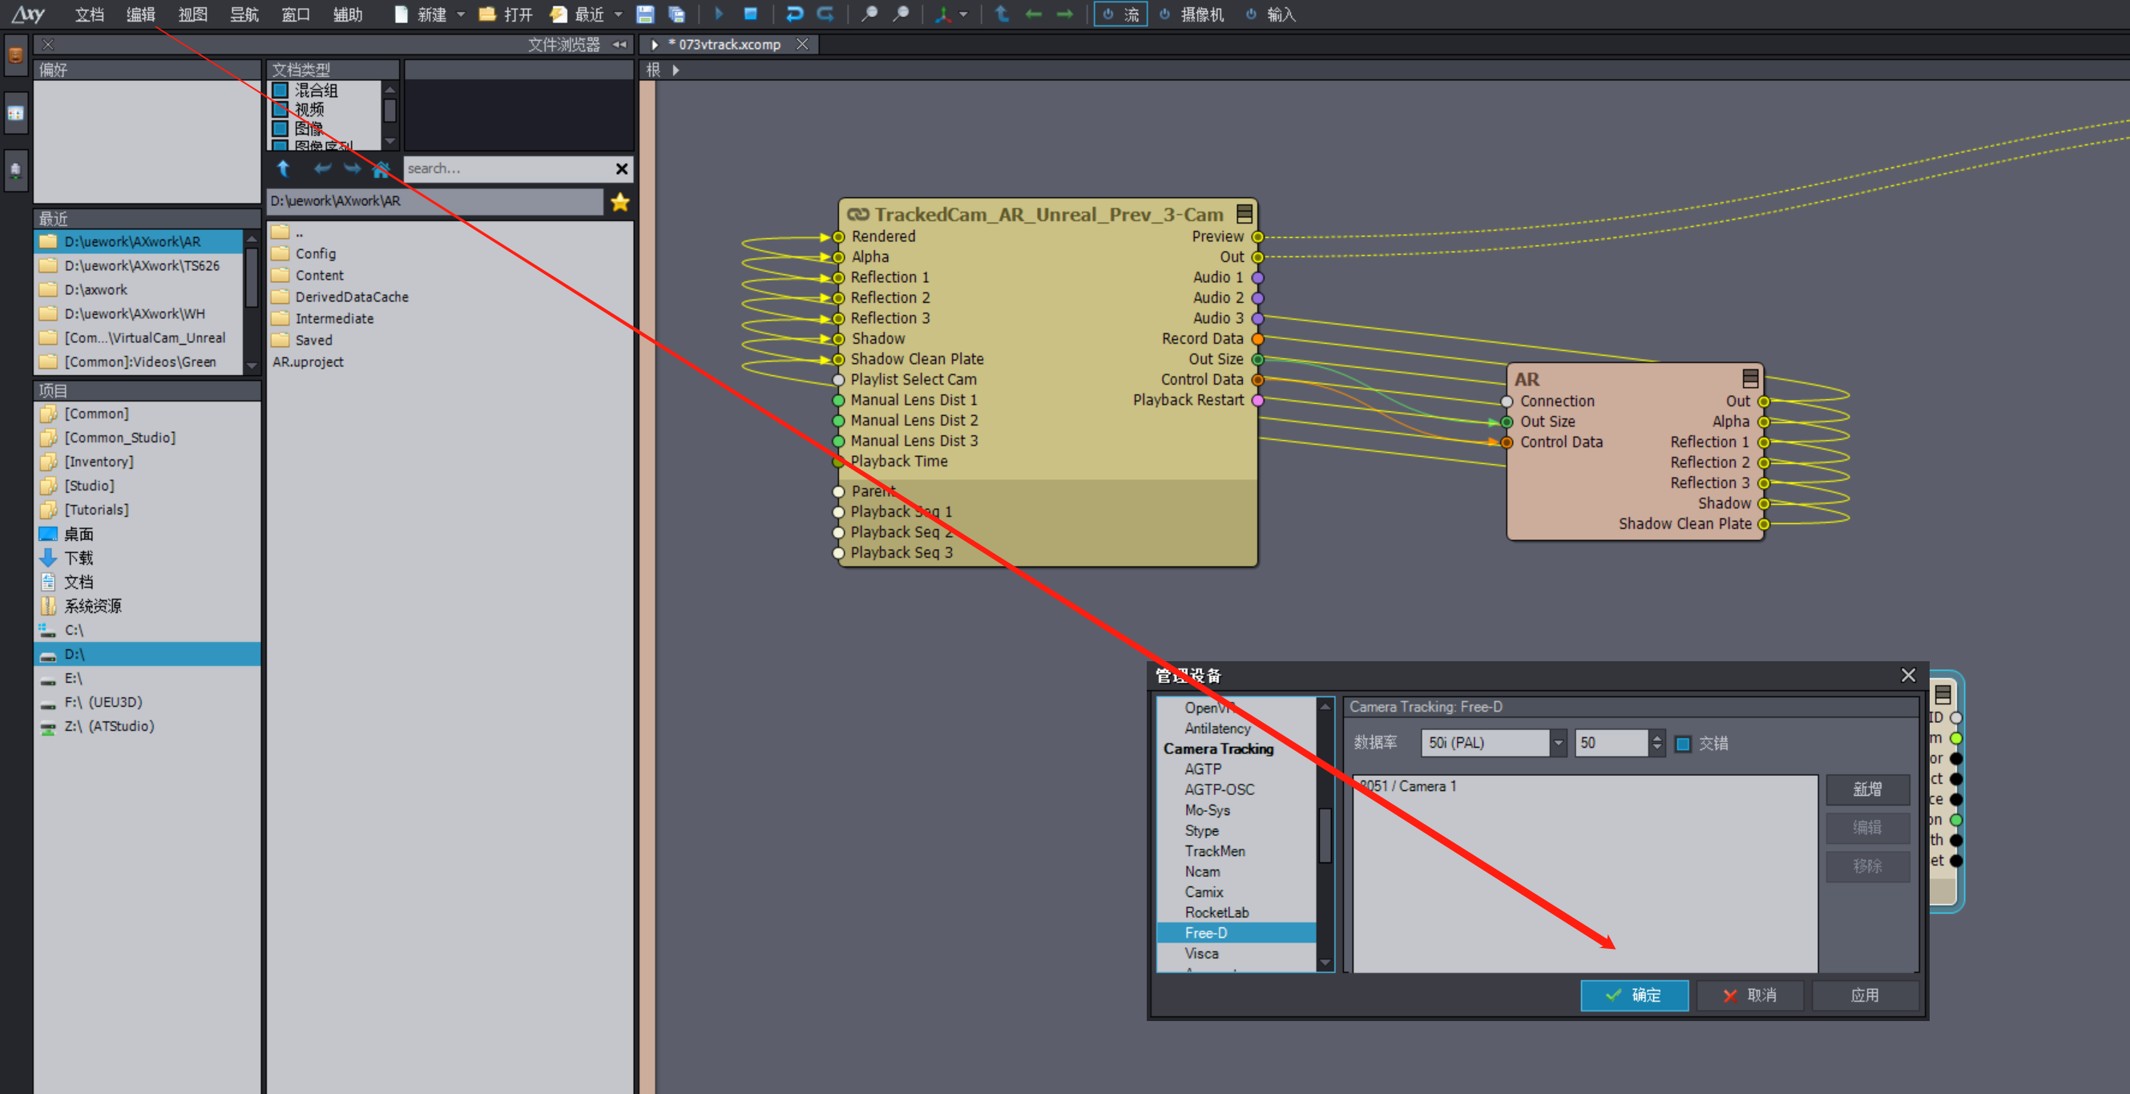Click the 新增 add button
Screen dimensions: 2130x1094
click(x=1867, y=789)
